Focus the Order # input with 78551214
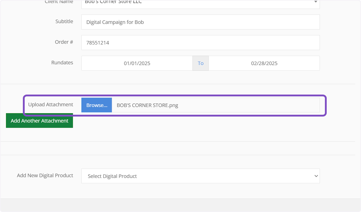 200,43
